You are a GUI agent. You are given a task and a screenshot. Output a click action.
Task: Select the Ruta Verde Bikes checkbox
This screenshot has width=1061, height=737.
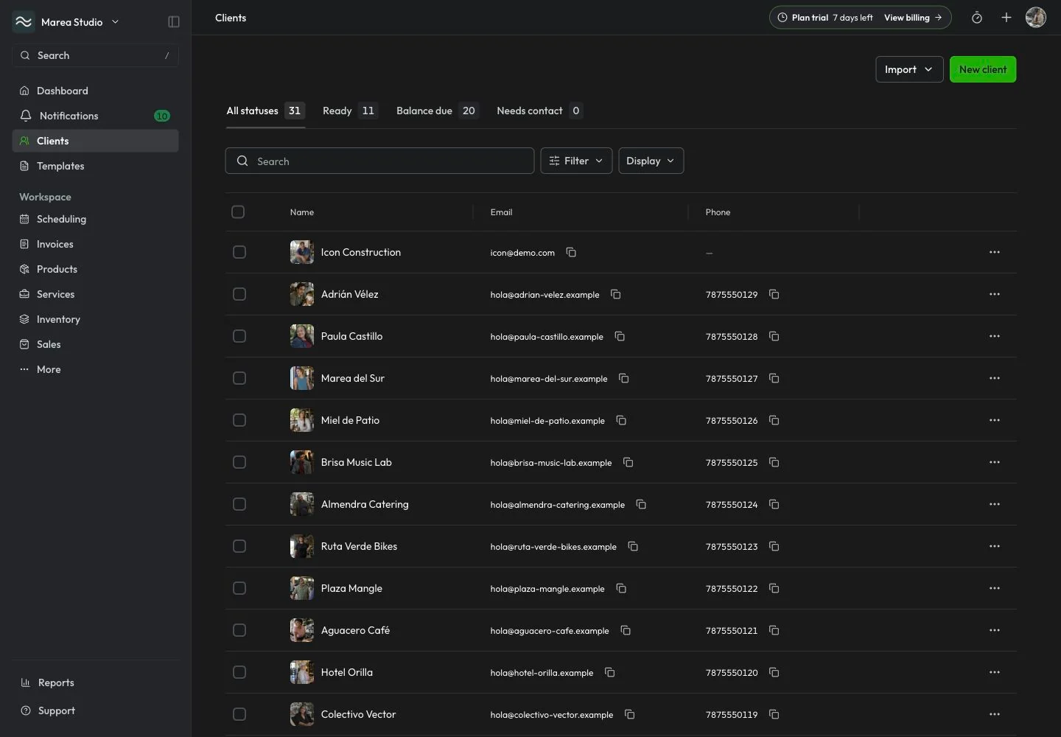click(x=239, y=546)
